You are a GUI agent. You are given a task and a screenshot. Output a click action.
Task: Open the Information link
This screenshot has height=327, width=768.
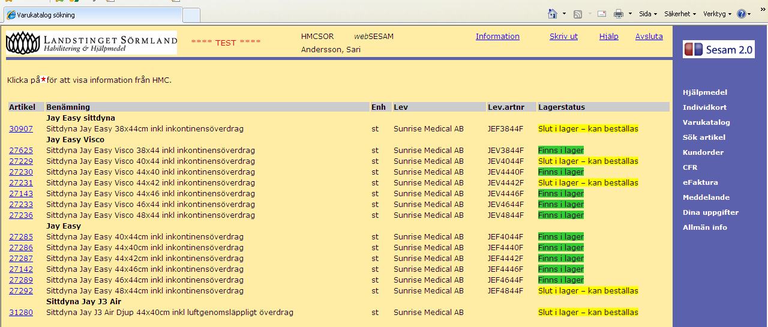pos(497,37)
